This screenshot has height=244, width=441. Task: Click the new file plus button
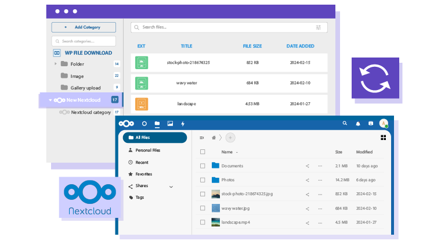(230, 138)
